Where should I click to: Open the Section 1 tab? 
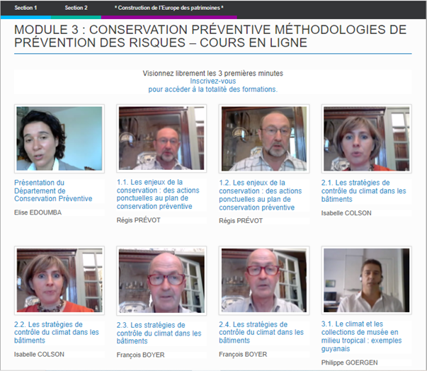25,8
